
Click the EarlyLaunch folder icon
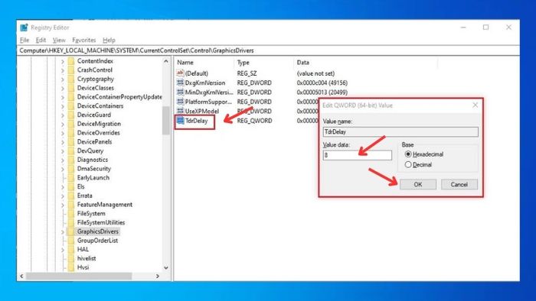(71, 177)
